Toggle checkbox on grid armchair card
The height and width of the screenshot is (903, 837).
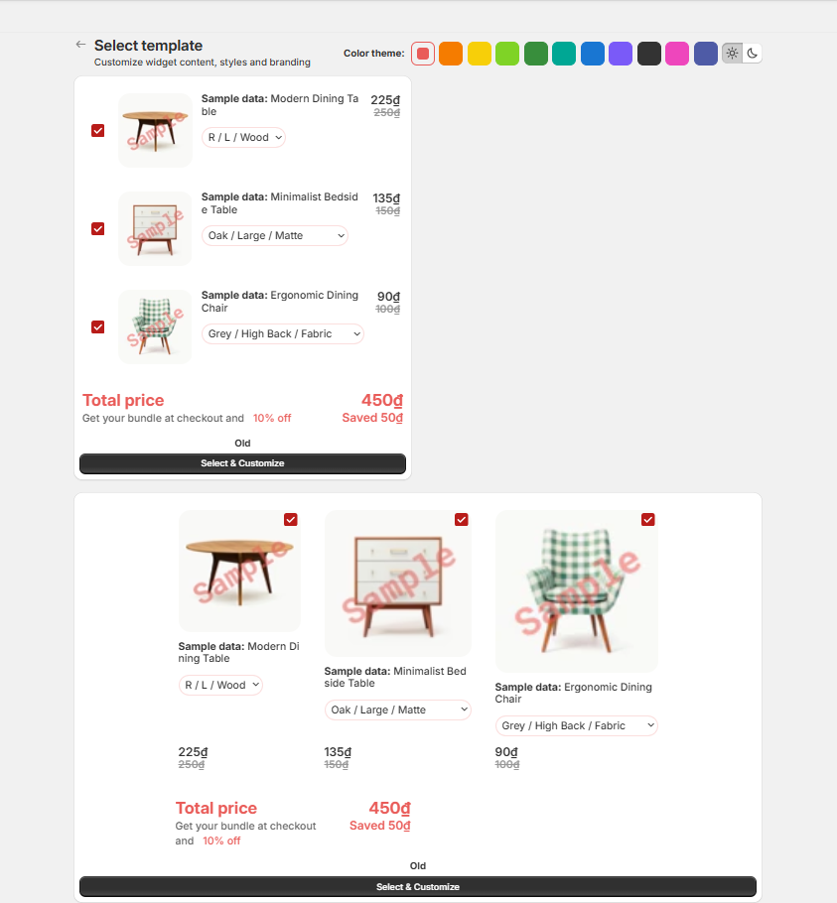pyautogui.click(x=648, y=519)
